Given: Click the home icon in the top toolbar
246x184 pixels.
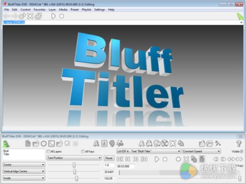Looking at the screenshot, I should click(x=38, y=16).
